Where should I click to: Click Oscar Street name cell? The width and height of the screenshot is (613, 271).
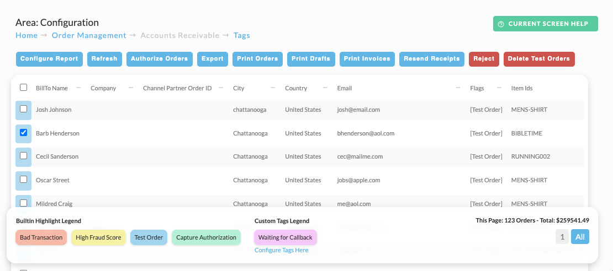point(53,181)
